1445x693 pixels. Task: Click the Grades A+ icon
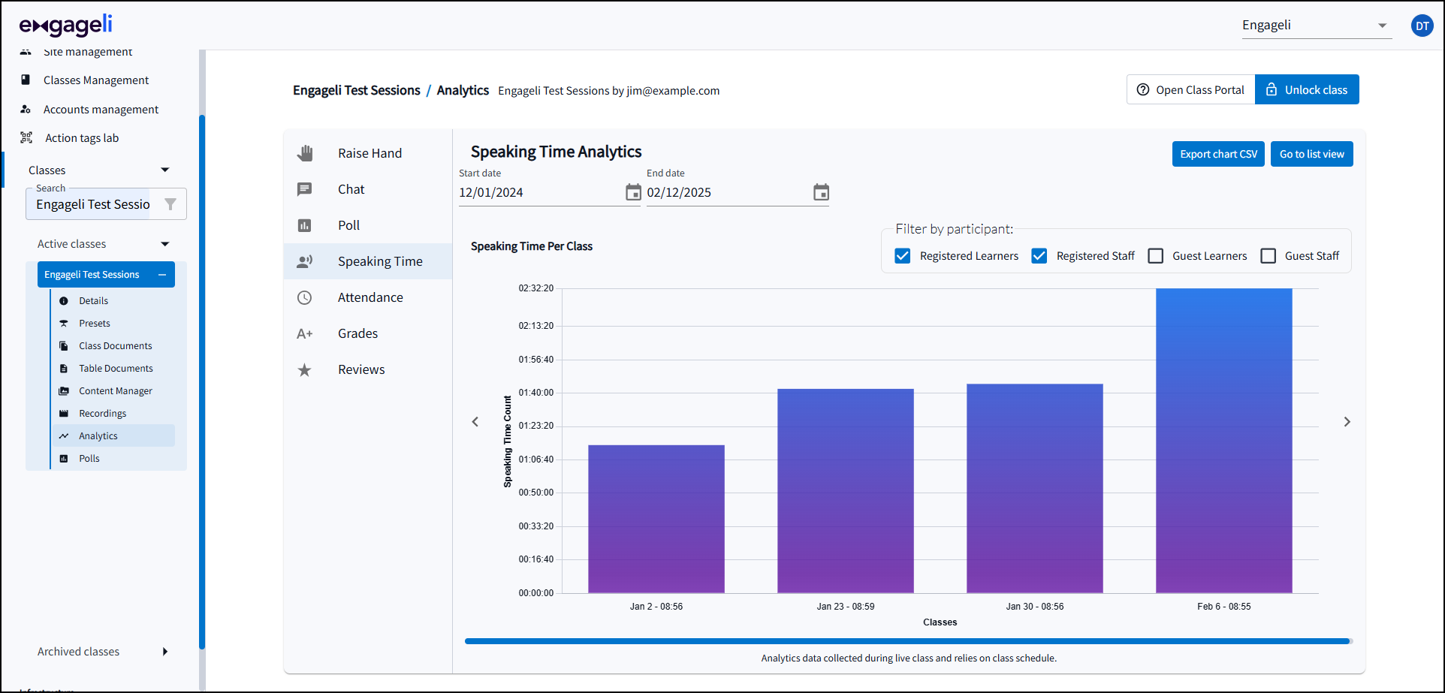pos(304,333)
